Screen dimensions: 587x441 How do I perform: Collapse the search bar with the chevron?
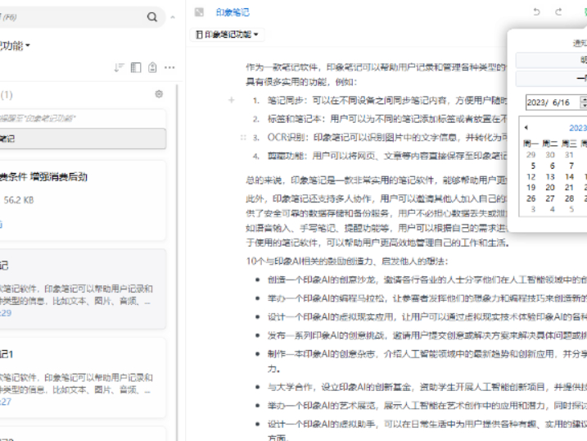[x=173, y=17]
